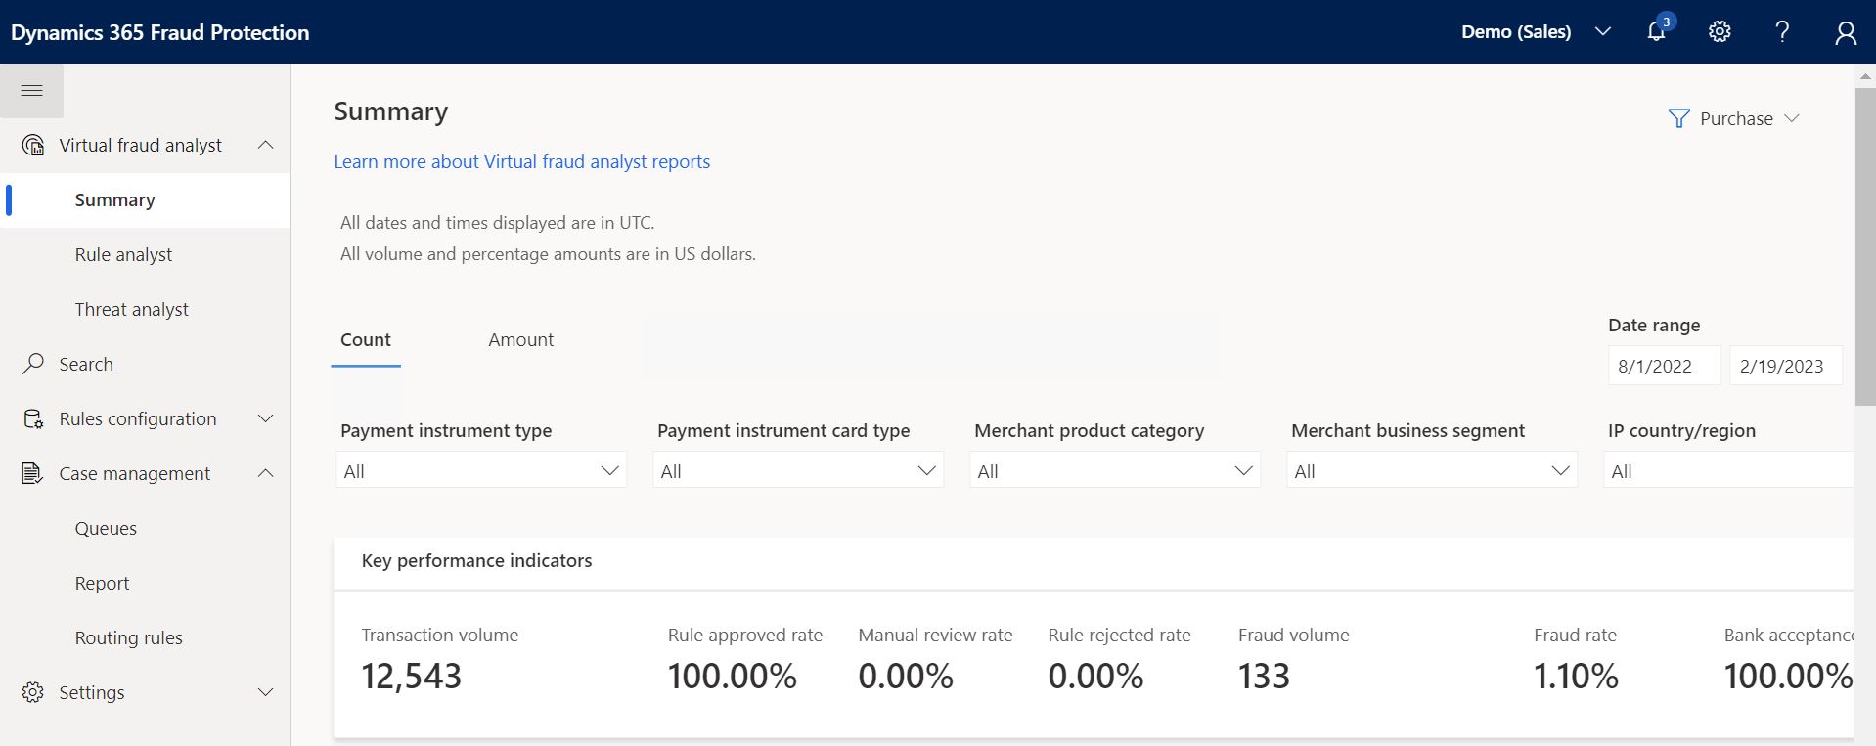Click Dynamics 365 Fraud Protection title
Viewport: 1876px width, 746px height.
click(x=160, y=32)
